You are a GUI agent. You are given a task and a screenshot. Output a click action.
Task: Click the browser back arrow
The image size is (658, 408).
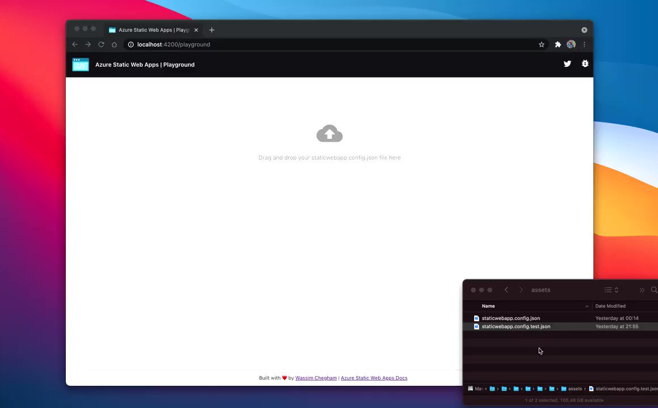pos(75,44)
